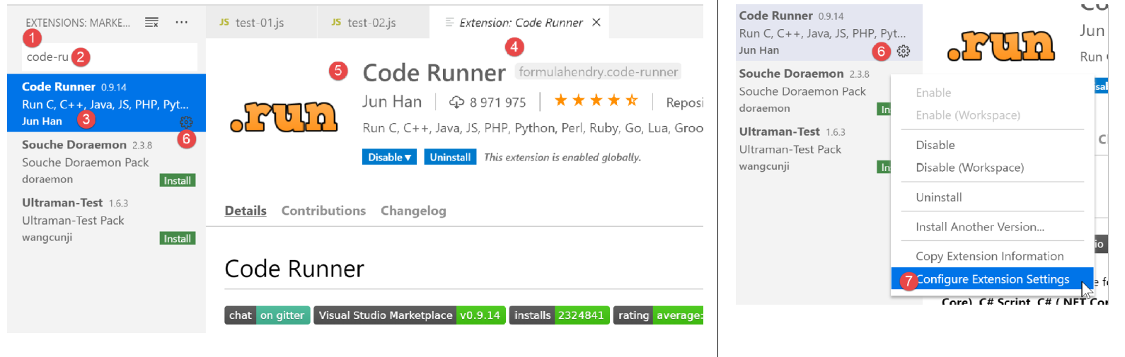Screen dimensions: 1125x357
Task: Select Configure Extension Settings menu item
Action: coord(992,279)
